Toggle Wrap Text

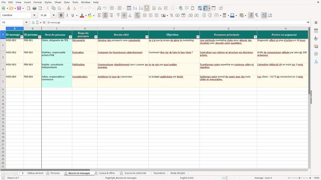pos(137,15)
